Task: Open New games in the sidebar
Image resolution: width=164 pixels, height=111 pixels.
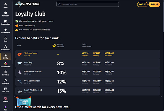Action: pos(5,108)
